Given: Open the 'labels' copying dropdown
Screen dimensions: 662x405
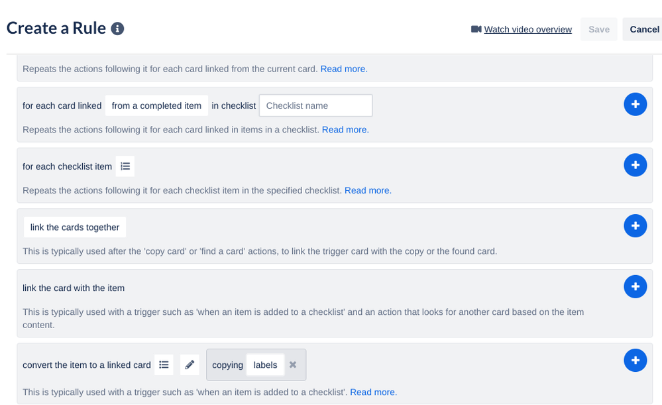Looking at the screenshot, I should point(265,365).
